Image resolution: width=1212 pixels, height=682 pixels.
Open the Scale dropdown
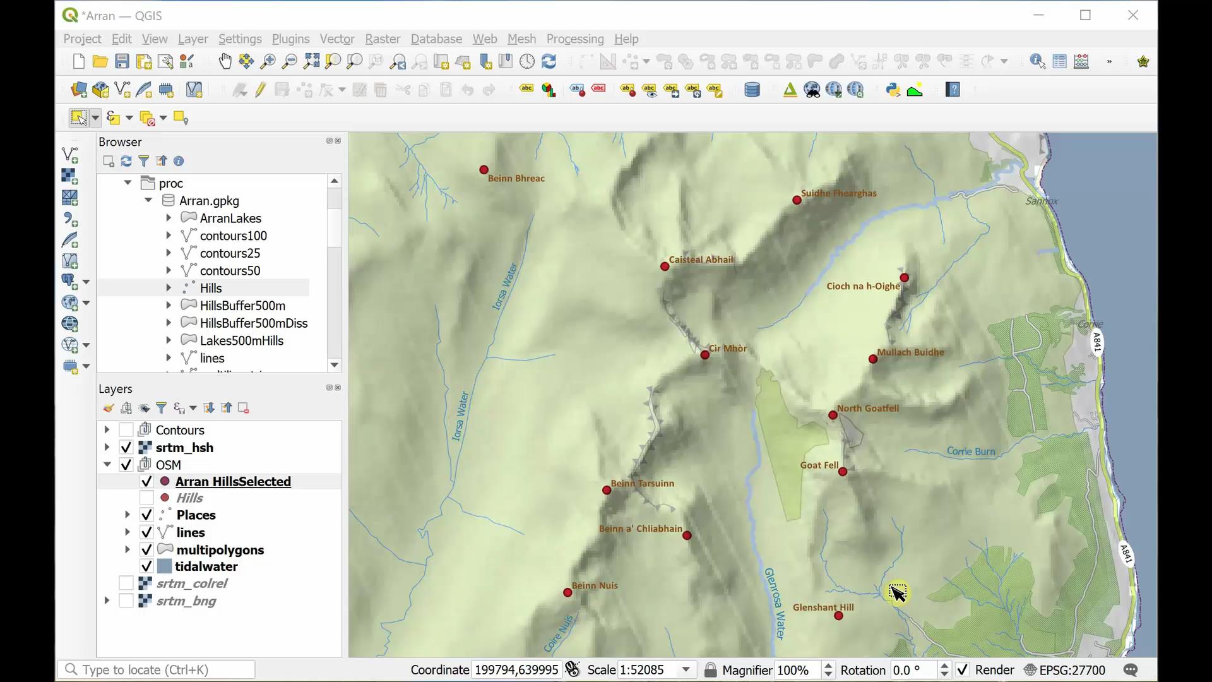tap(686, 670)
